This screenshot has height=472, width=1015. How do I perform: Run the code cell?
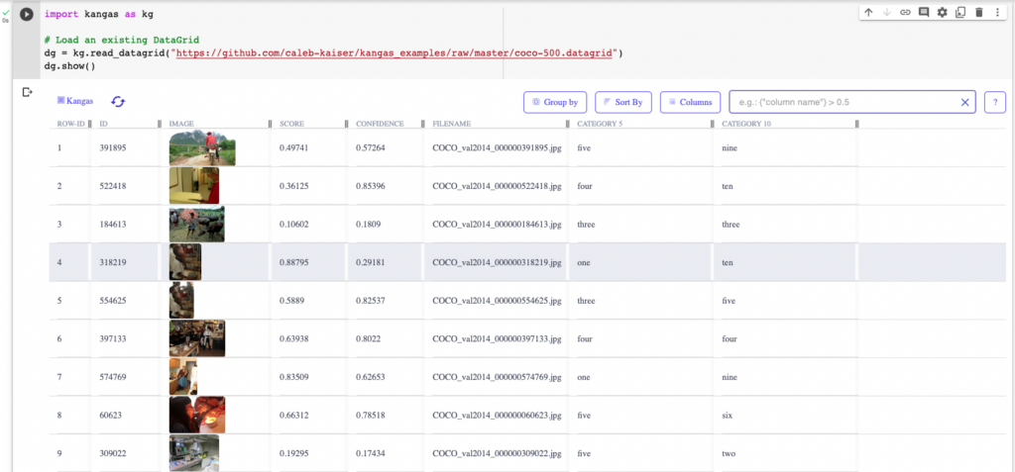(x=27, y=15)
